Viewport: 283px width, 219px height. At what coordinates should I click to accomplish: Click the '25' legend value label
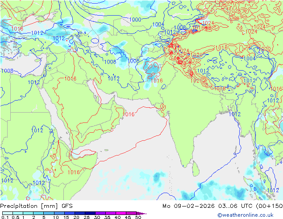[x=87, y=217]
